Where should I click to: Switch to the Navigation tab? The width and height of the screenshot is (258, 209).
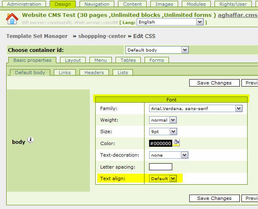pyautogui.click(x=96, y=4)
